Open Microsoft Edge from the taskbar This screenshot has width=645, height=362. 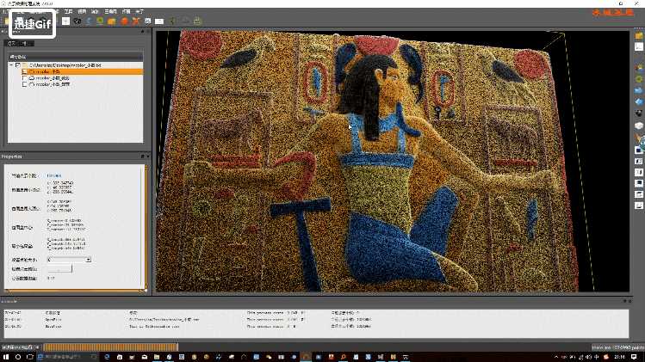pos(107,357)
